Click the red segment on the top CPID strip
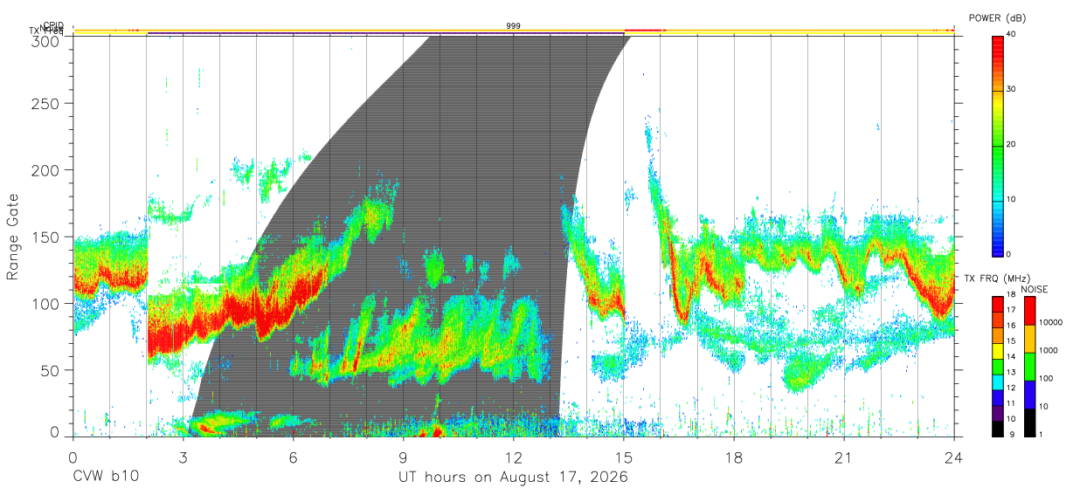Image resolution: width=1073 pixels, height=495 pixels. (x=645, y=30)
